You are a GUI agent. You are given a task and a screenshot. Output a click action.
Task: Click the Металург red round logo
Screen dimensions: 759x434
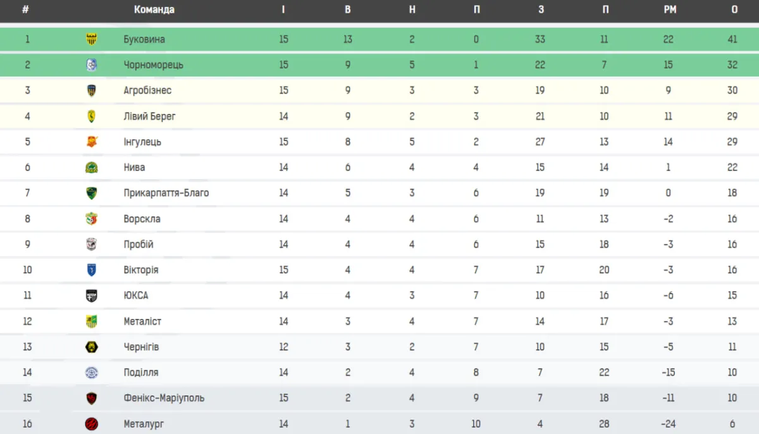(x=92, y=424)
